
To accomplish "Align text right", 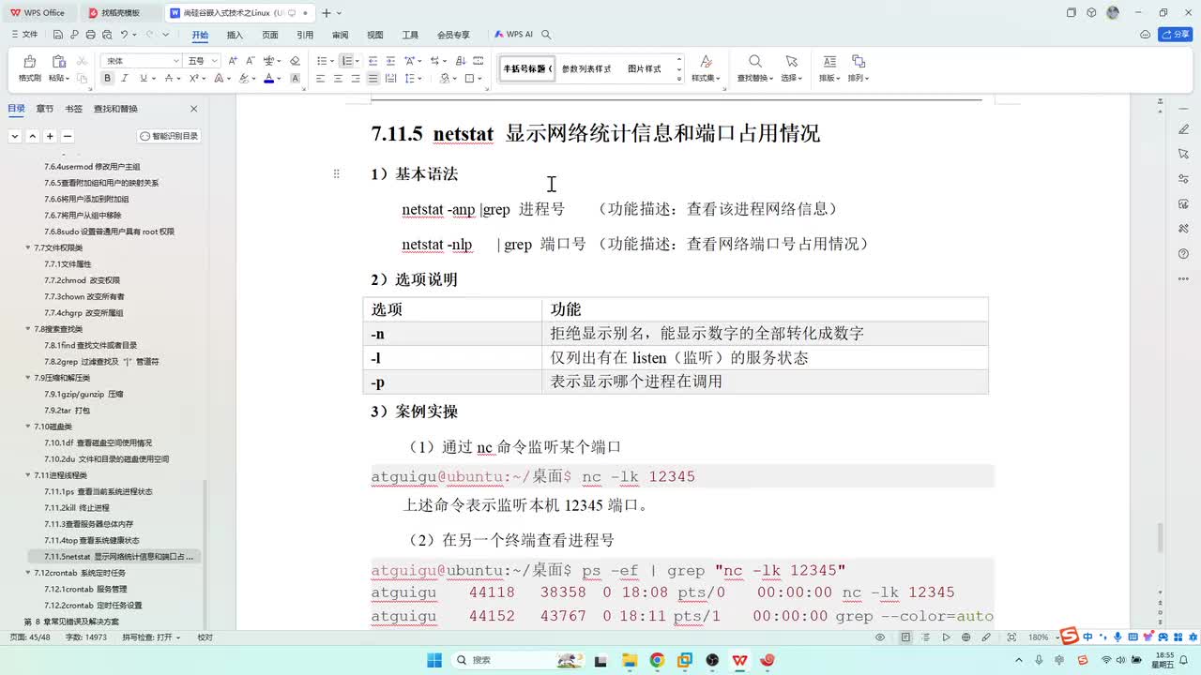I will pos(356,79).
